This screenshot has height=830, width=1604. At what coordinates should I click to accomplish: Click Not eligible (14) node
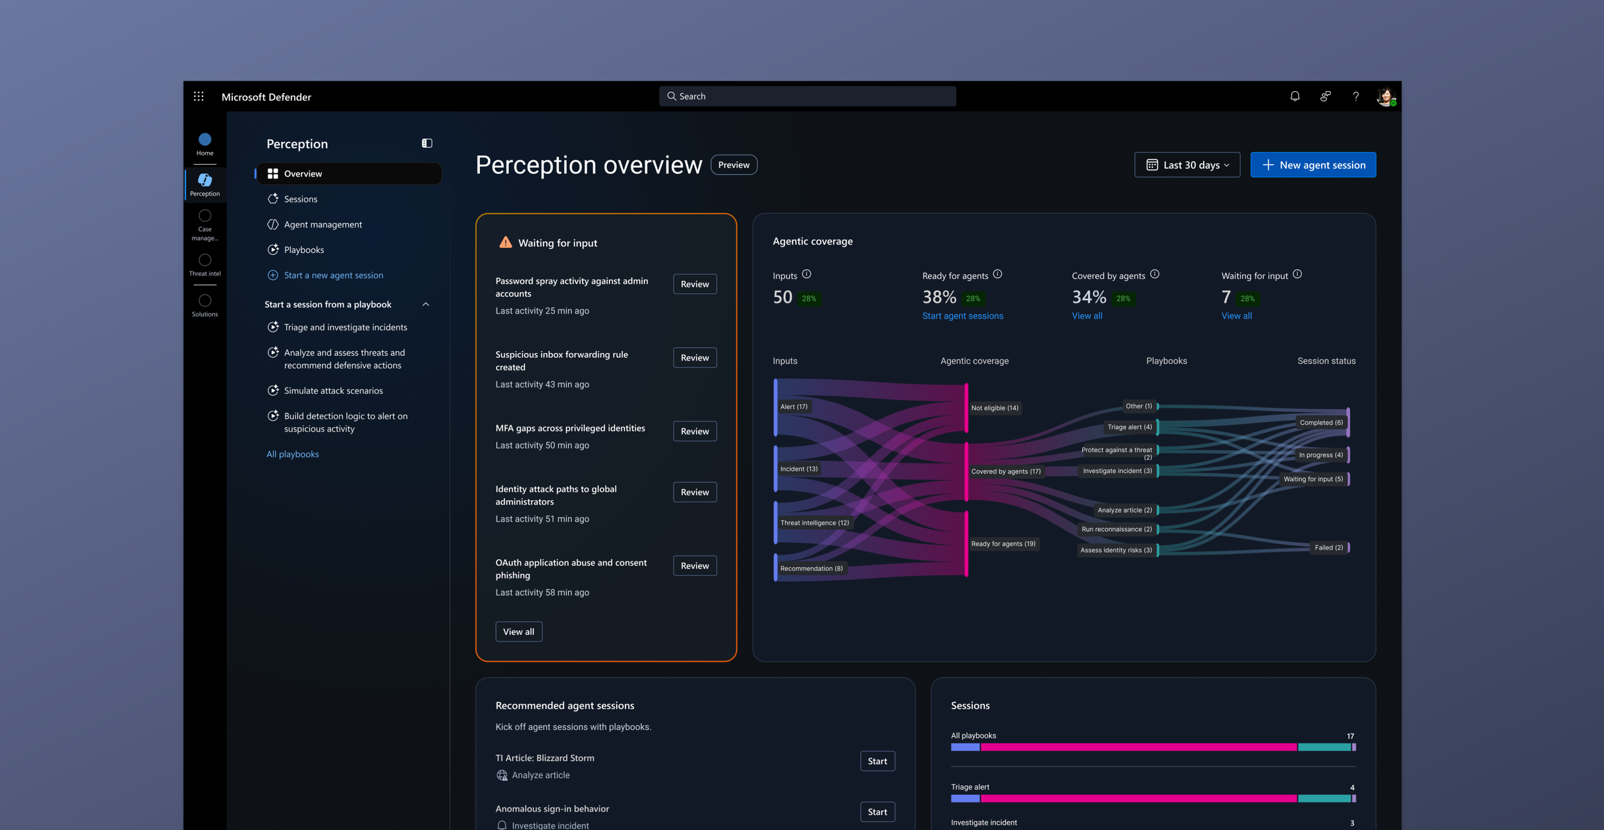pos(994,408)
